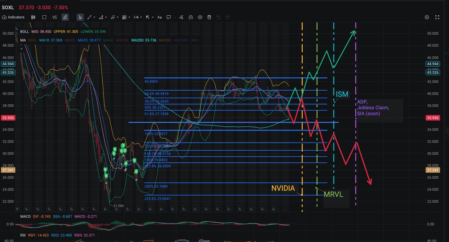Toggle drawings visibility eye icon

click(200, 17)
